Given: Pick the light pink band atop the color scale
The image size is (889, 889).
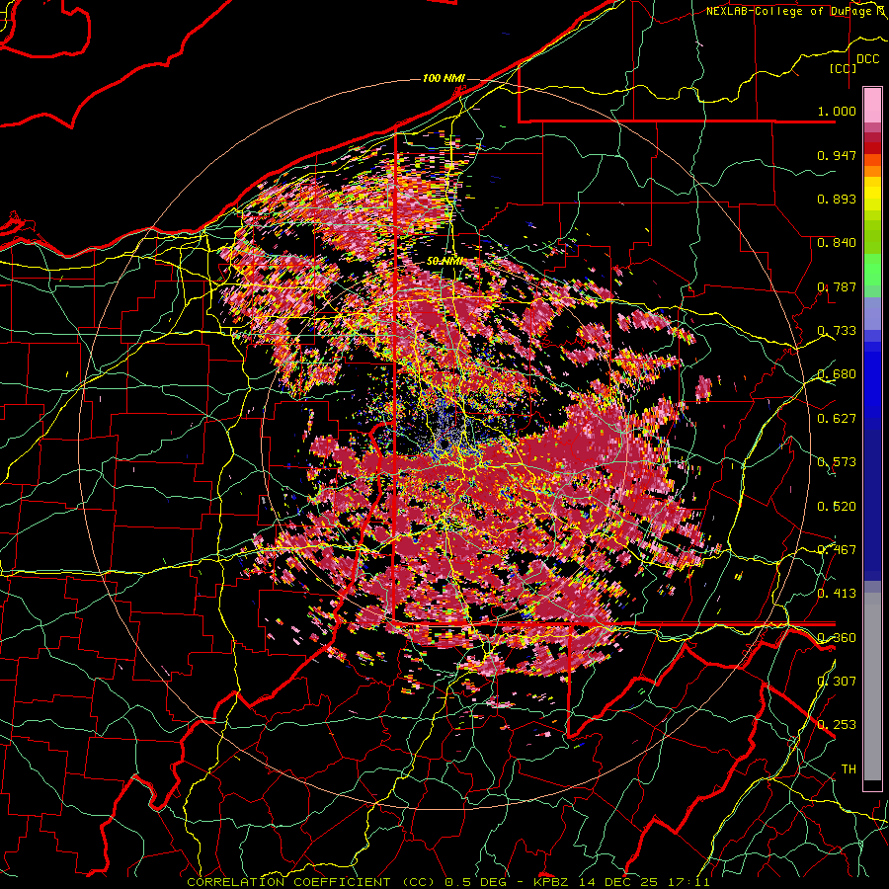Looking at the screenshot, I should coord(872,106).
